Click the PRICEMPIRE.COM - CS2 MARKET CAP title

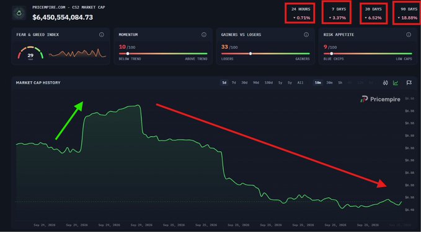pyautogui.click(x=69, y=7)
